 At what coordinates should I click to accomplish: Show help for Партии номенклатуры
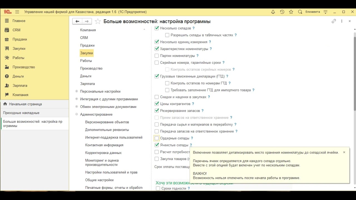197,56
